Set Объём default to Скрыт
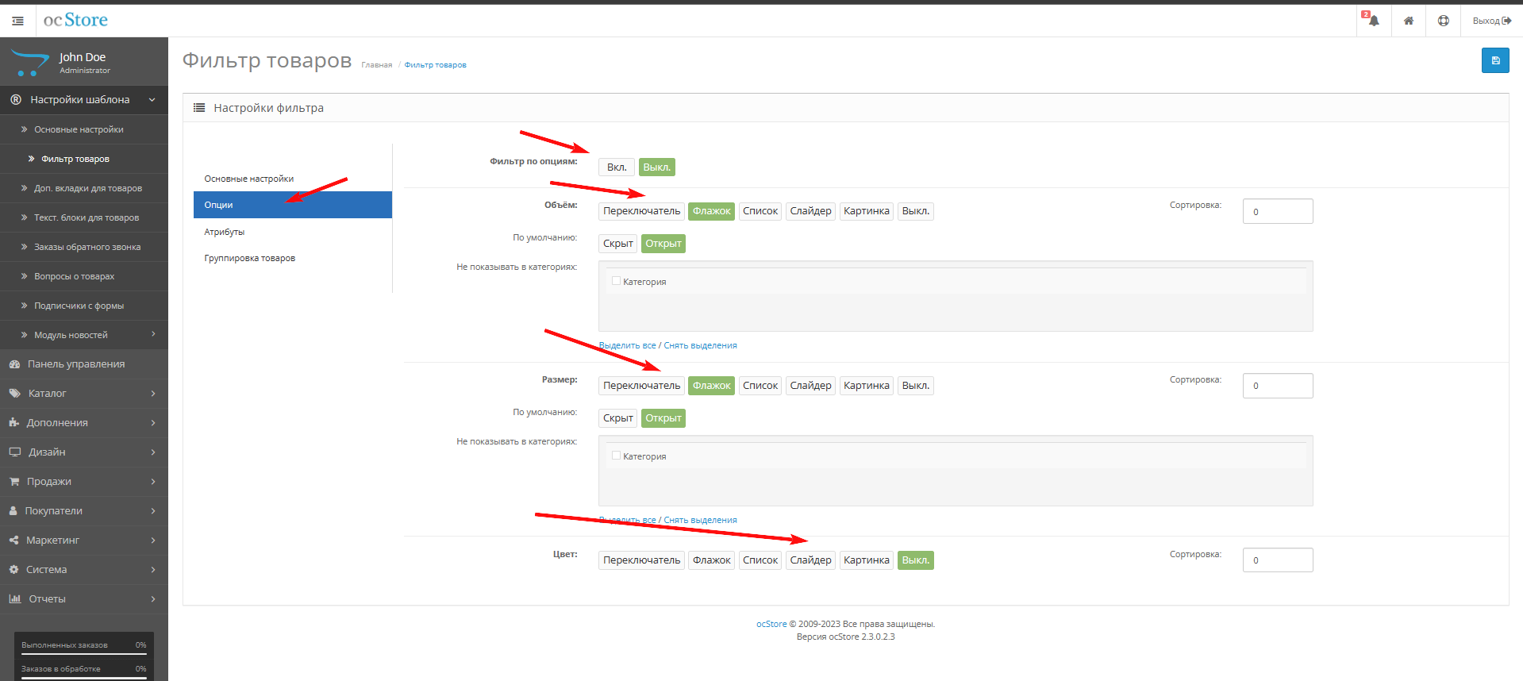This screenshot has width=1523, height=681. point(617,244)
